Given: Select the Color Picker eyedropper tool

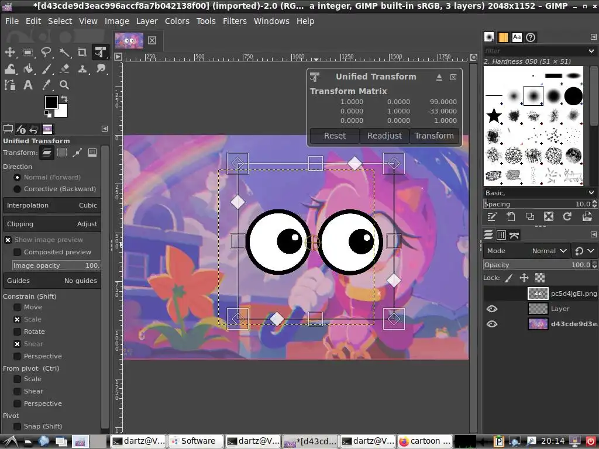Looking at the screenshot, I should [46, 85].
